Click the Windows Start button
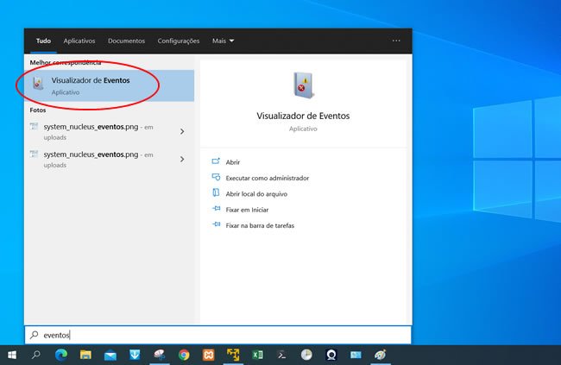The width and height of the screenshot is (561, 365). tap(12, 355)
